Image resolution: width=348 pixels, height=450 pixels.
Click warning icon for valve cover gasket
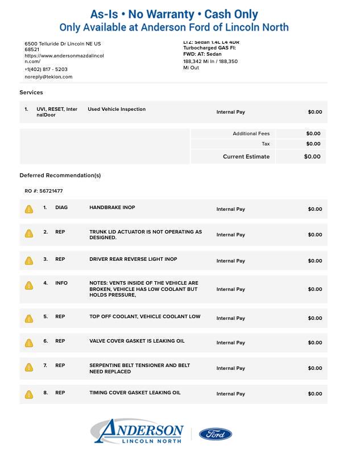coord(29,343)
